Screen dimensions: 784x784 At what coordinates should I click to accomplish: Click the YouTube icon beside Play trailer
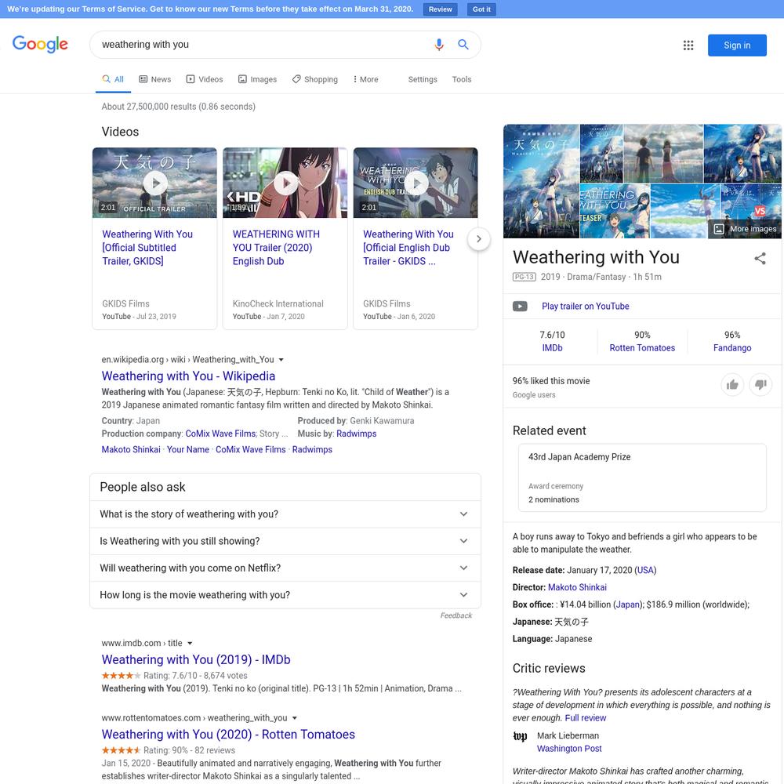[520, 307]
